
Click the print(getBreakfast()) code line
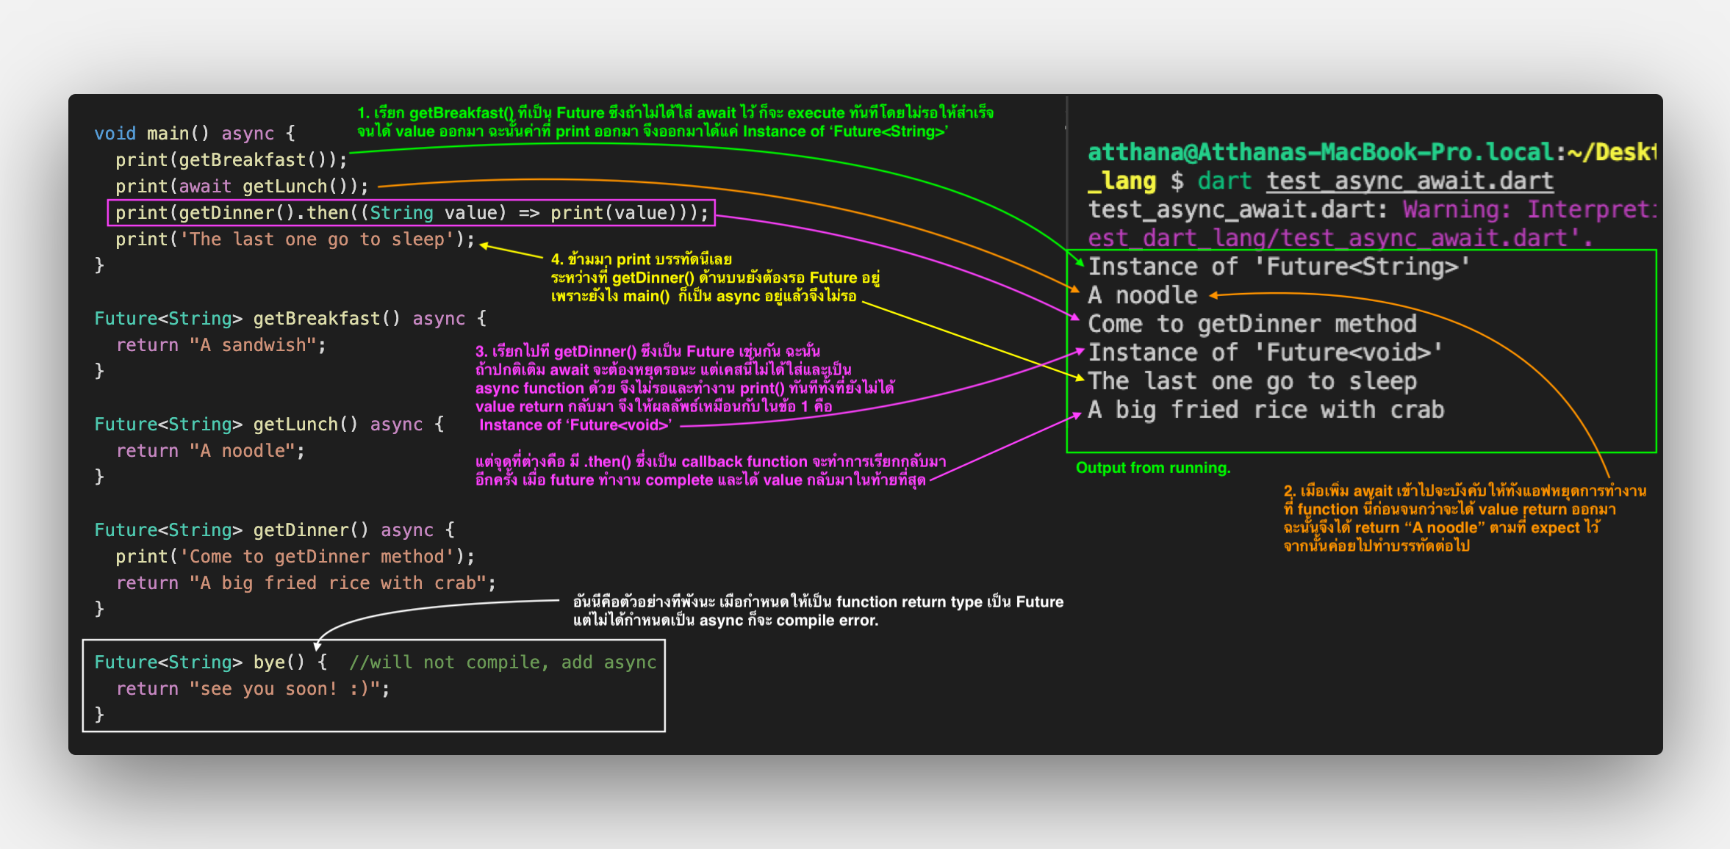point(231,160)
